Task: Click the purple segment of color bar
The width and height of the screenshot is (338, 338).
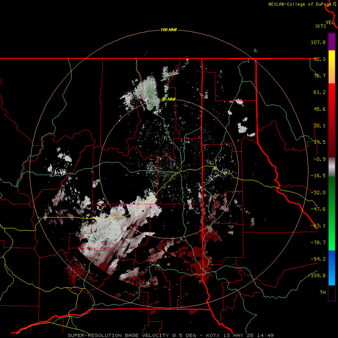Action: pos(332,42)
